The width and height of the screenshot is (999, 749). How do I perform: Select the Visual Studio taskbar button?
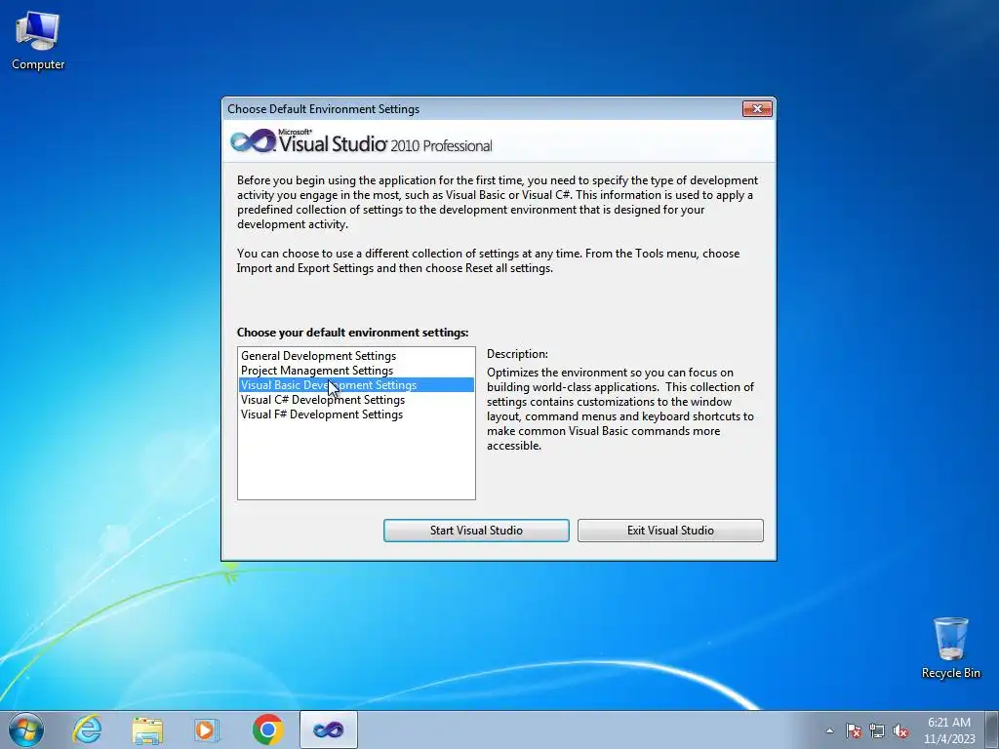[x=328, y=729]
